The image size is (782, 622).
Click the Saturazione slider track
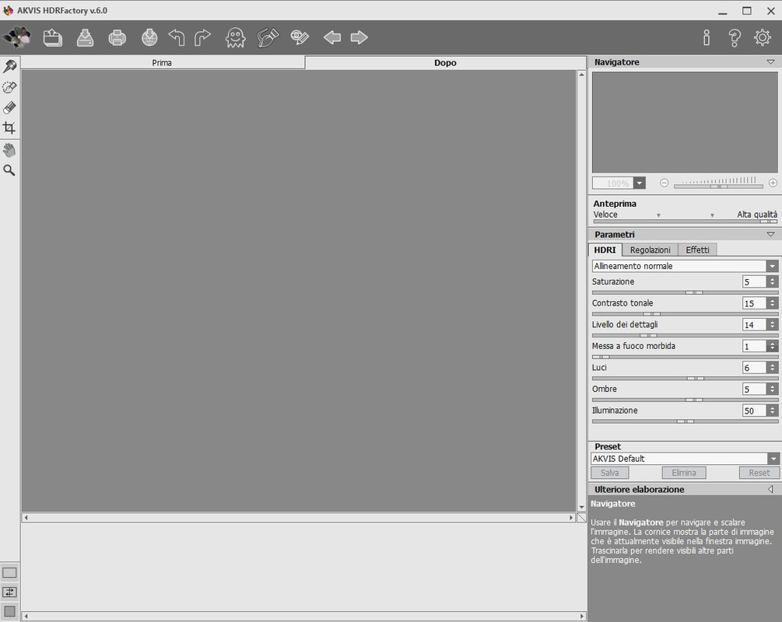tap(685, 292)
